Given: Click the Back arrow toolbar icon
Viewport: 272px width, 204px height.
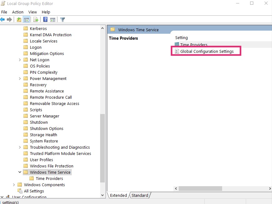Looking at the screenshot, I should [2, 19].
